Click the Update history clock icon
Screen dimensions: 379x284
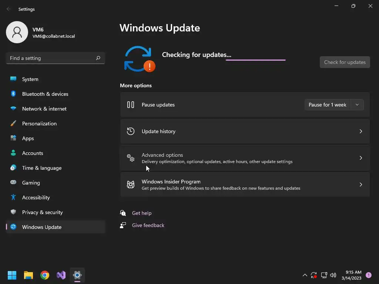point(131,131)
